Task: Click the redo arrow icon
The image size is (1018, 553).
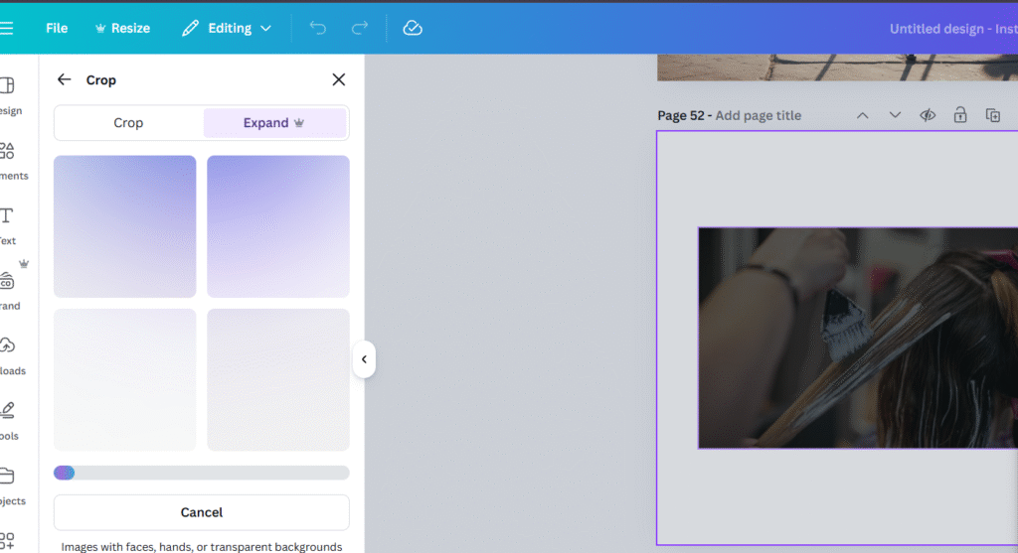Action: pos(360,28)
